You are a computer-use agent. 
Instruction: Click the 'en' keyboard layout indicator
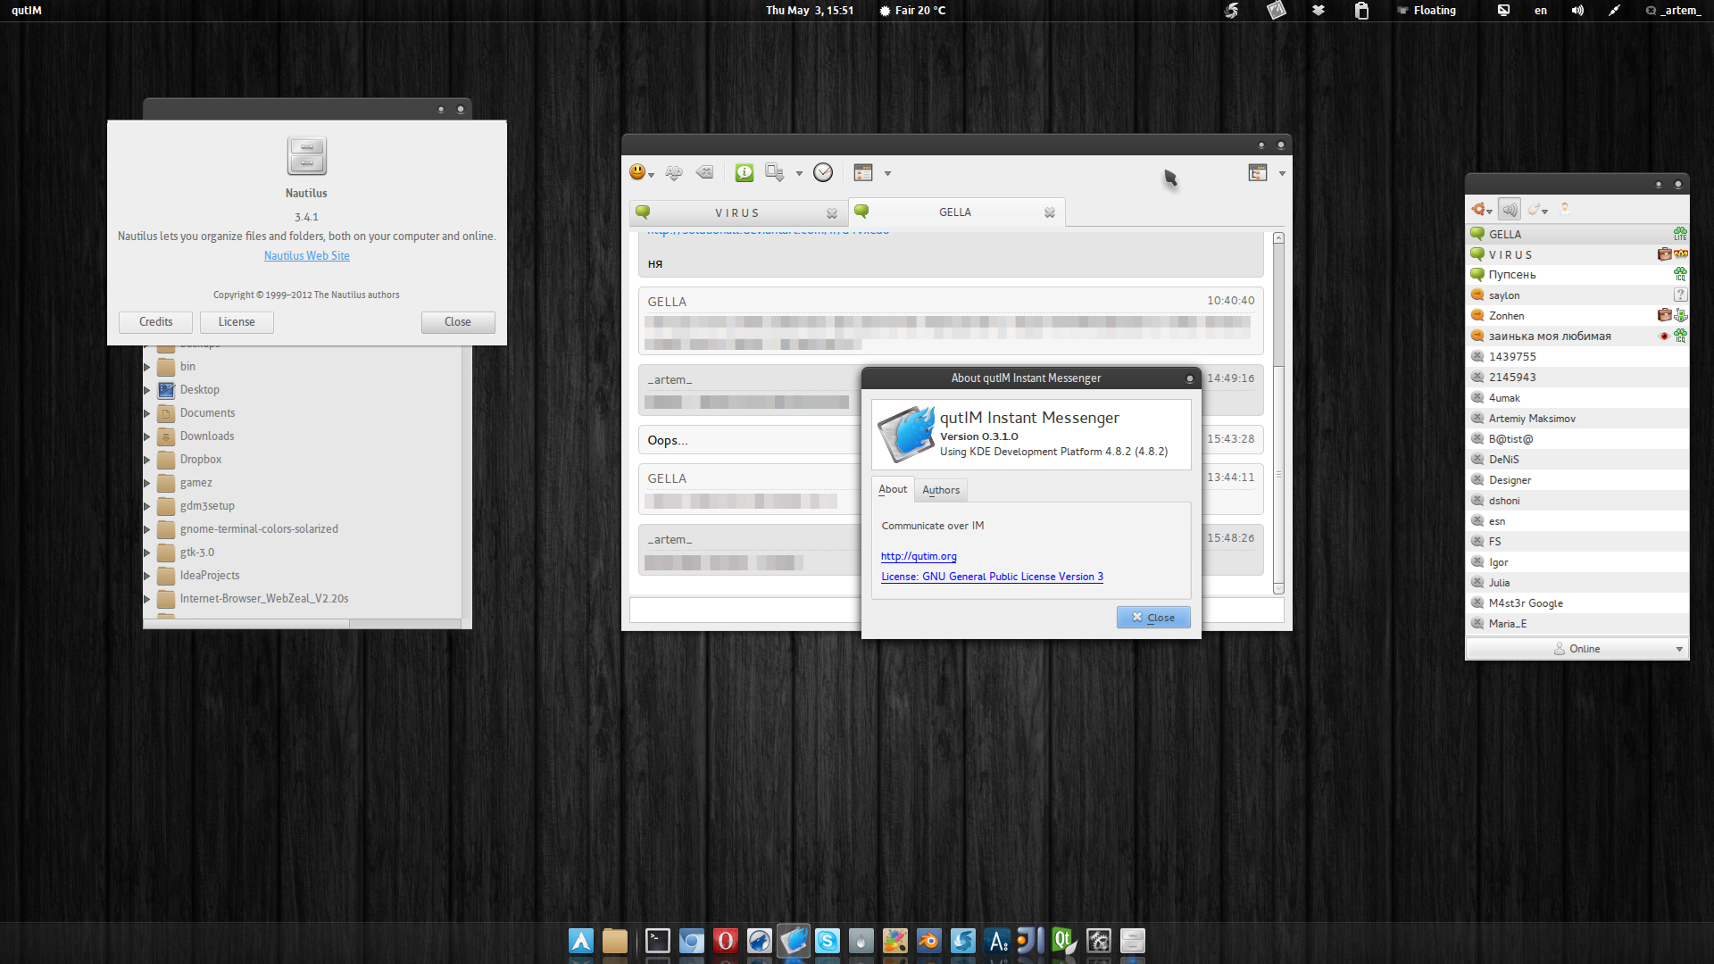tap(1541, 11)
